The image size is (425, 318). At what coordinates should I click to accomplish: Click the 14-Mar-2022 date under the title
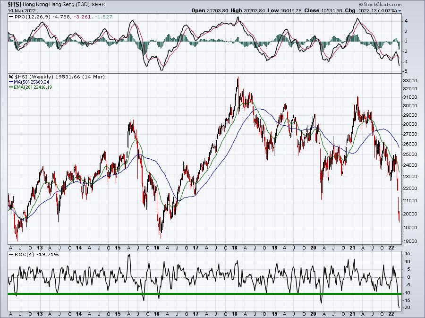pos(18,10)
